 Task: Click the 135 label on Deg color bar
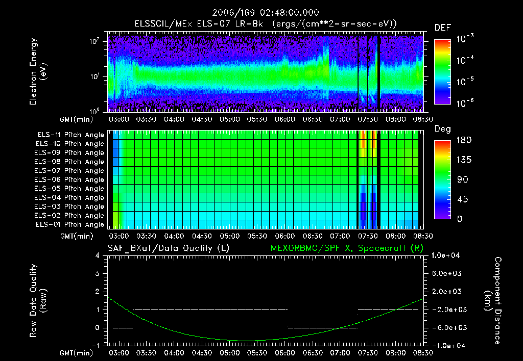(464, 160)
